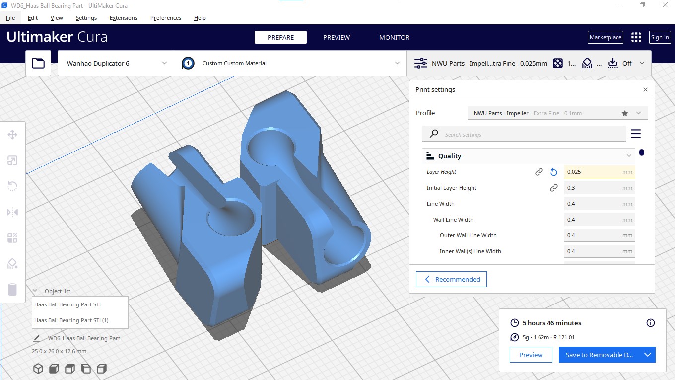Screen dimensions: 675x380
Task: Close the Print settings panel
Action: (x=645, y=90)
